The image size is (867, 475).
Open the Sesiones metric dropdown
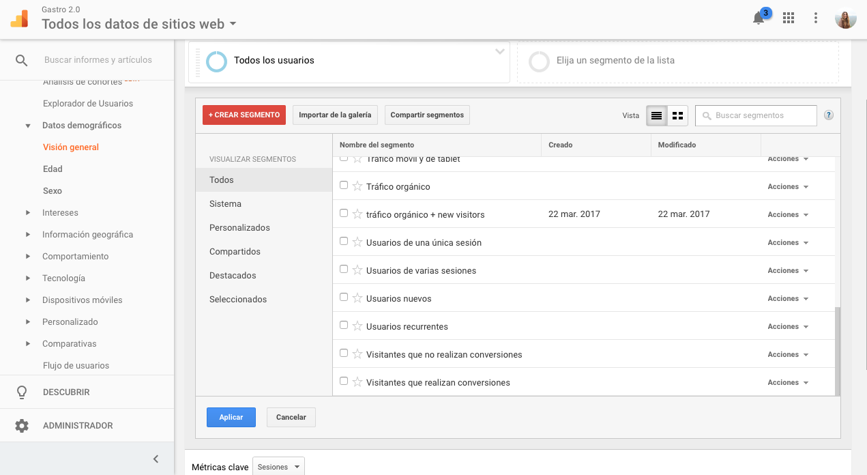(278, 466)
